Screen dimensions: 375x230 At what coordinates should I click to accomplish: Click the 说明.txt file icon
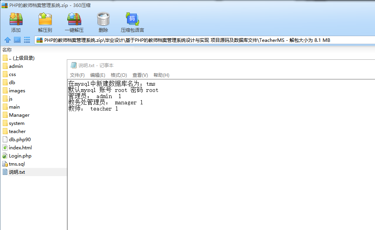[x=5, y=172]
